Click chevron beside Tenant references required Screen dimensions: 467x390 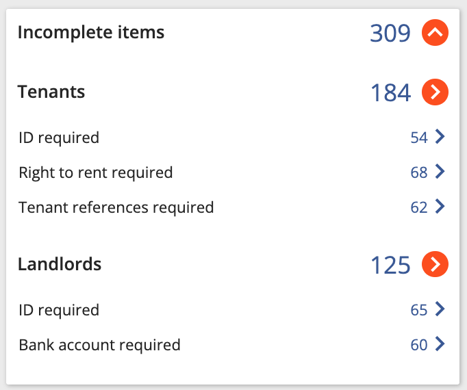click(x=440, y=207)
